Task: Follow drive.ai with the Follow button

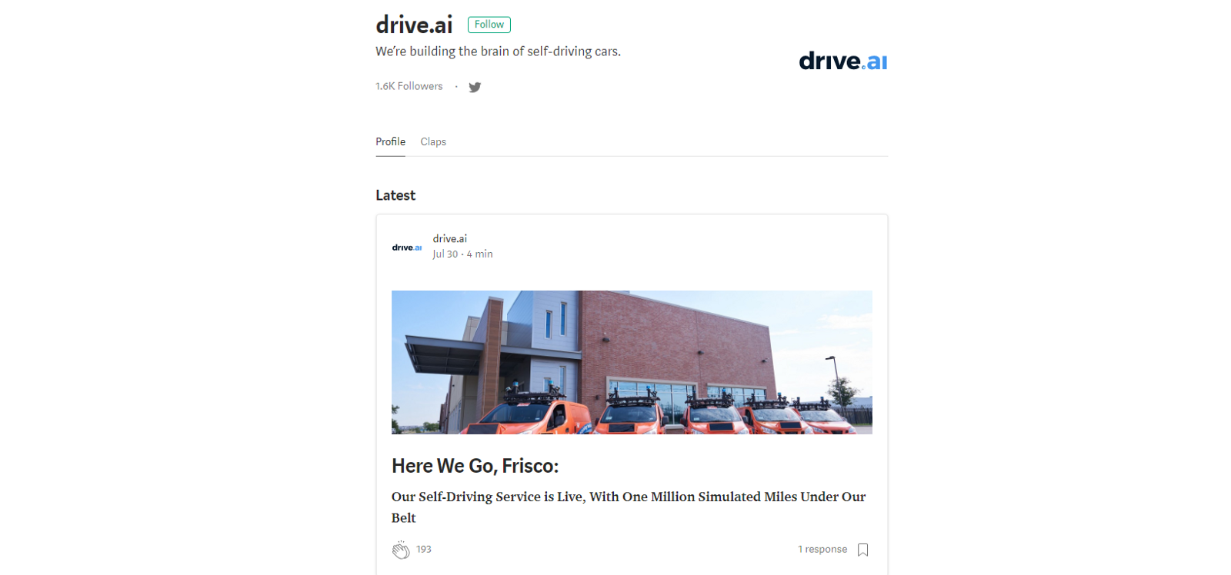Action: [x=489, y=25]
